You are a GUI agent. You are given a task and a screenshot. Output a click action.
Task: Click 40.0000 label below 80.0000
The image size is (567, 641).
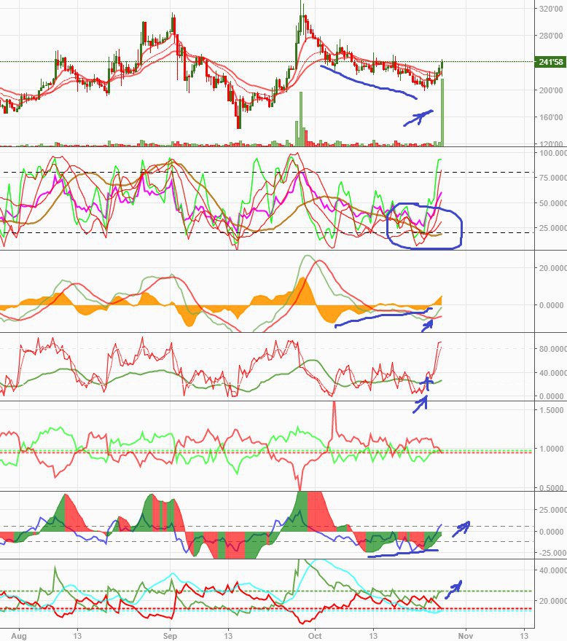(x=552, y=373)
